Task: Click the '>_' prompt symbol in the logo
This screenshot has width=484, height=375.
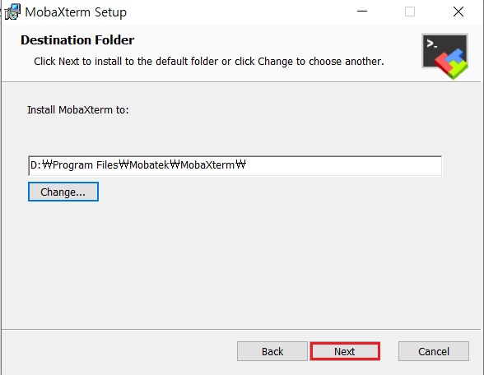Action: [x=432, y=44]
